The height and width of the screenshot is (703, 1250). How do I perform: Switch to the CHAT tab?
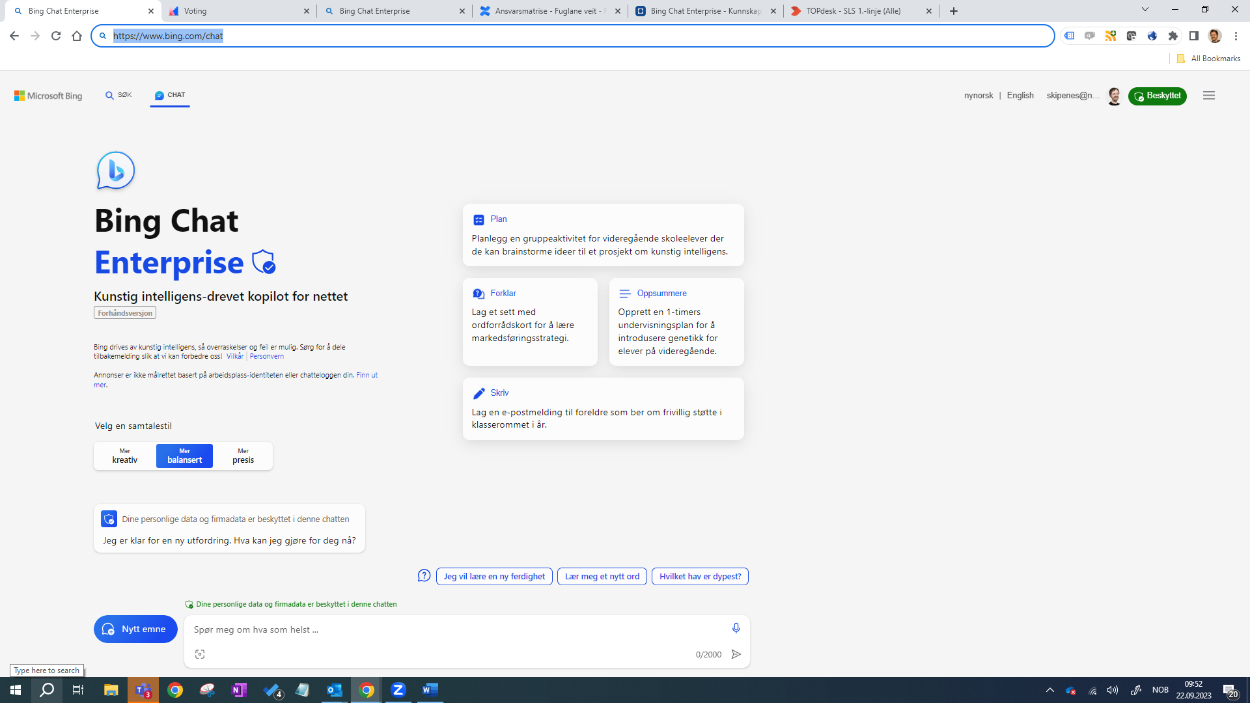point(170,95)
